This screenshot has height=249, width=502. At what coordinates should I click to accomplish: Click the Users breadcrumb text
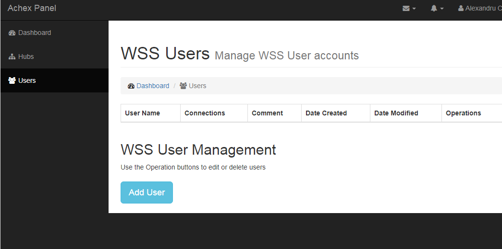pyautogui.click(x=197, y=86)
